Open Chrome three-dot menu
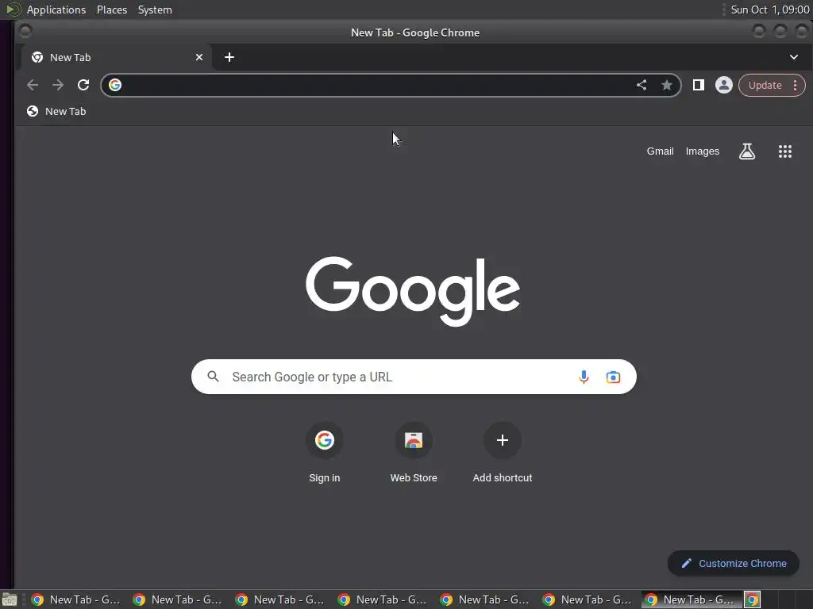The width and height of the screenshot is (813, 609). [x=795, y=86]
